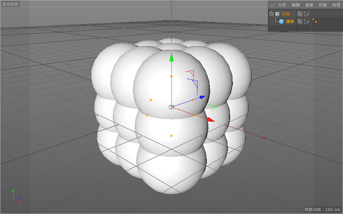Toggle render visibility dot for 克隆
The height and width of the screenshot is (214, 343).
(x=305, y=15)
